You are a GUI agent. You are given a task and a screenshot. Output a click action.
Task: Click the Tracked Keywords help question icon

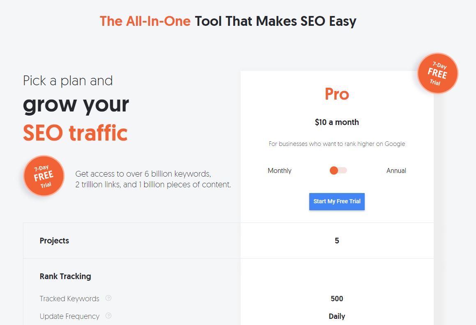[108, 298]
